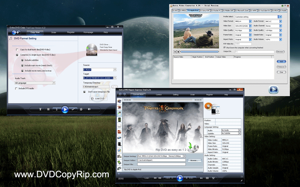300x187 pixels.
Task: Stop the preview in Video Converter
Action: click(178, 52)
